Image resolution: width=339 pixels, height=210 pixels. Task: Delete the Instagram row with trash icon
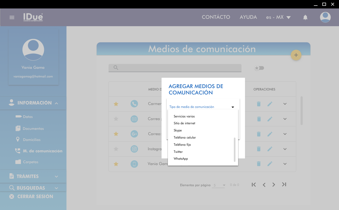[x=259, y=149]
